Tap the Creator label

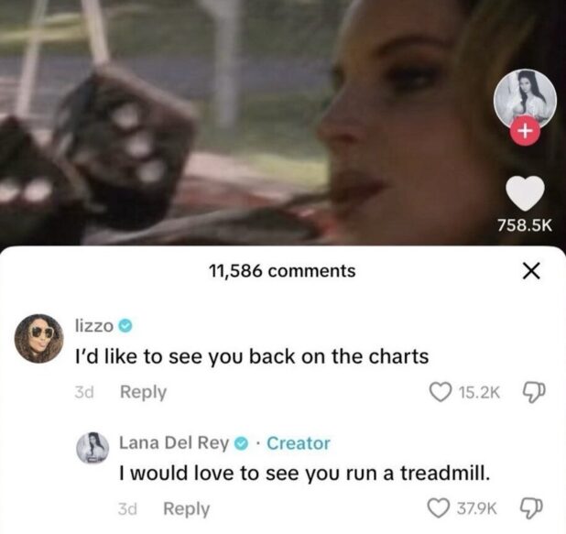pos(299,443)
